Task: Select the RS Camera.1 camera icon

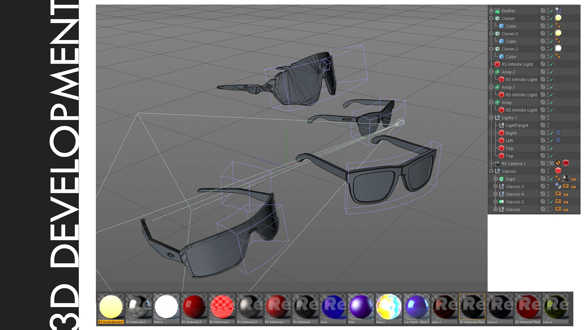Action: pos(497,163)
